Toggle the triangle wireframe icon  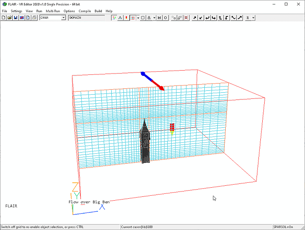(120, 18)
